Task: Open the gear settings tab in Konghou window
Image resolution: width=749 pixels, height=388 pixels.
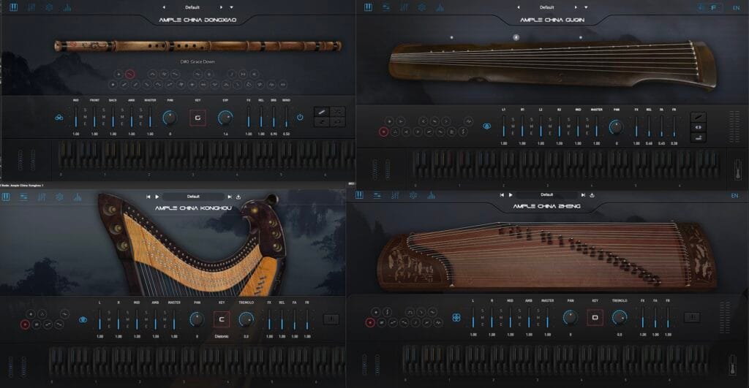Action: (60, 197)
